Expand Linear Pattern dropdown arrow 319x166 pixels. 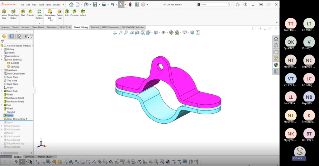39,23
